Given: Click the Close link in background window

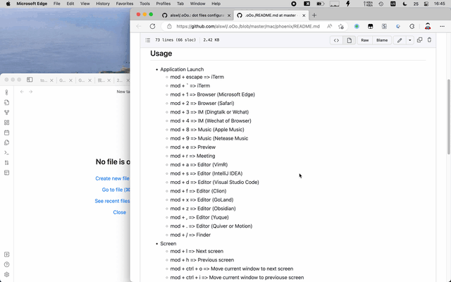Looking at the screenshot, I should pyautogui.click(x=120, y=212).
